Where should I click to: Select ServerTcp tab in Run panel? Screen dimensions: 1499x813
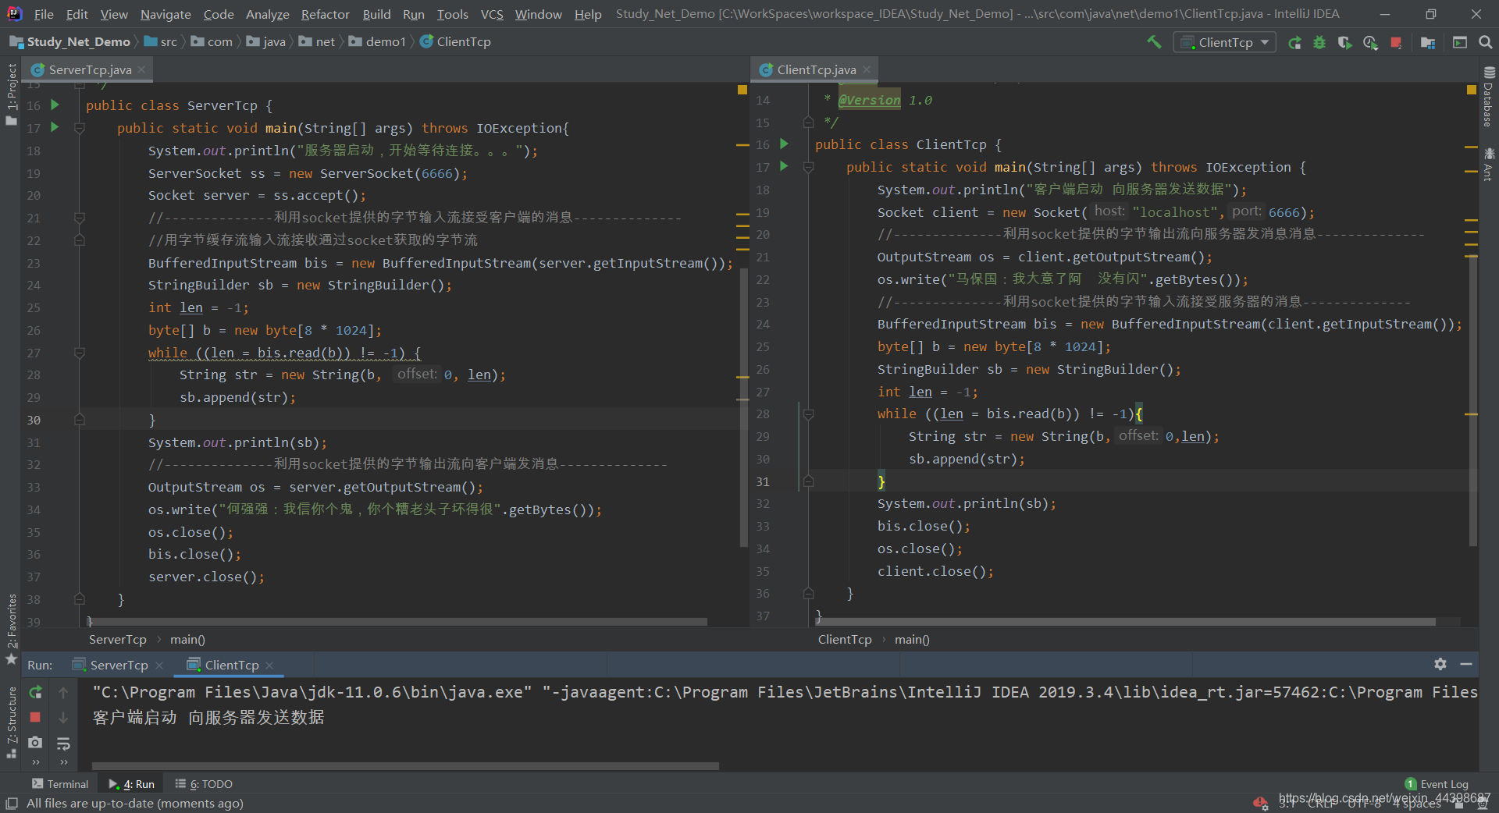click(x=118, y=665)
